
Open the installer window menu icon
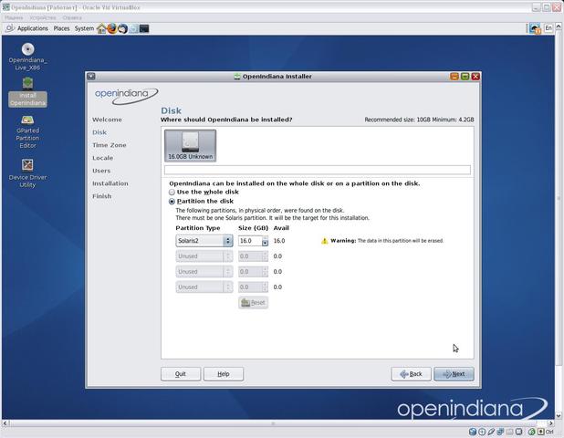click(91, 77)
